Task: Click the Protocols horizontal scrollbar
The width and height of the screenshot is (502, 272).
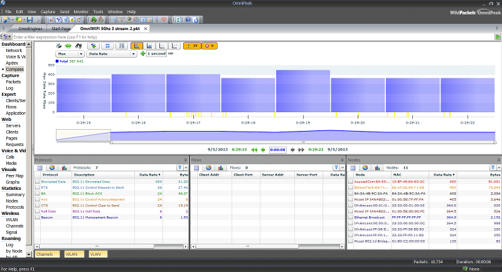Action: (x=111, y=246)
